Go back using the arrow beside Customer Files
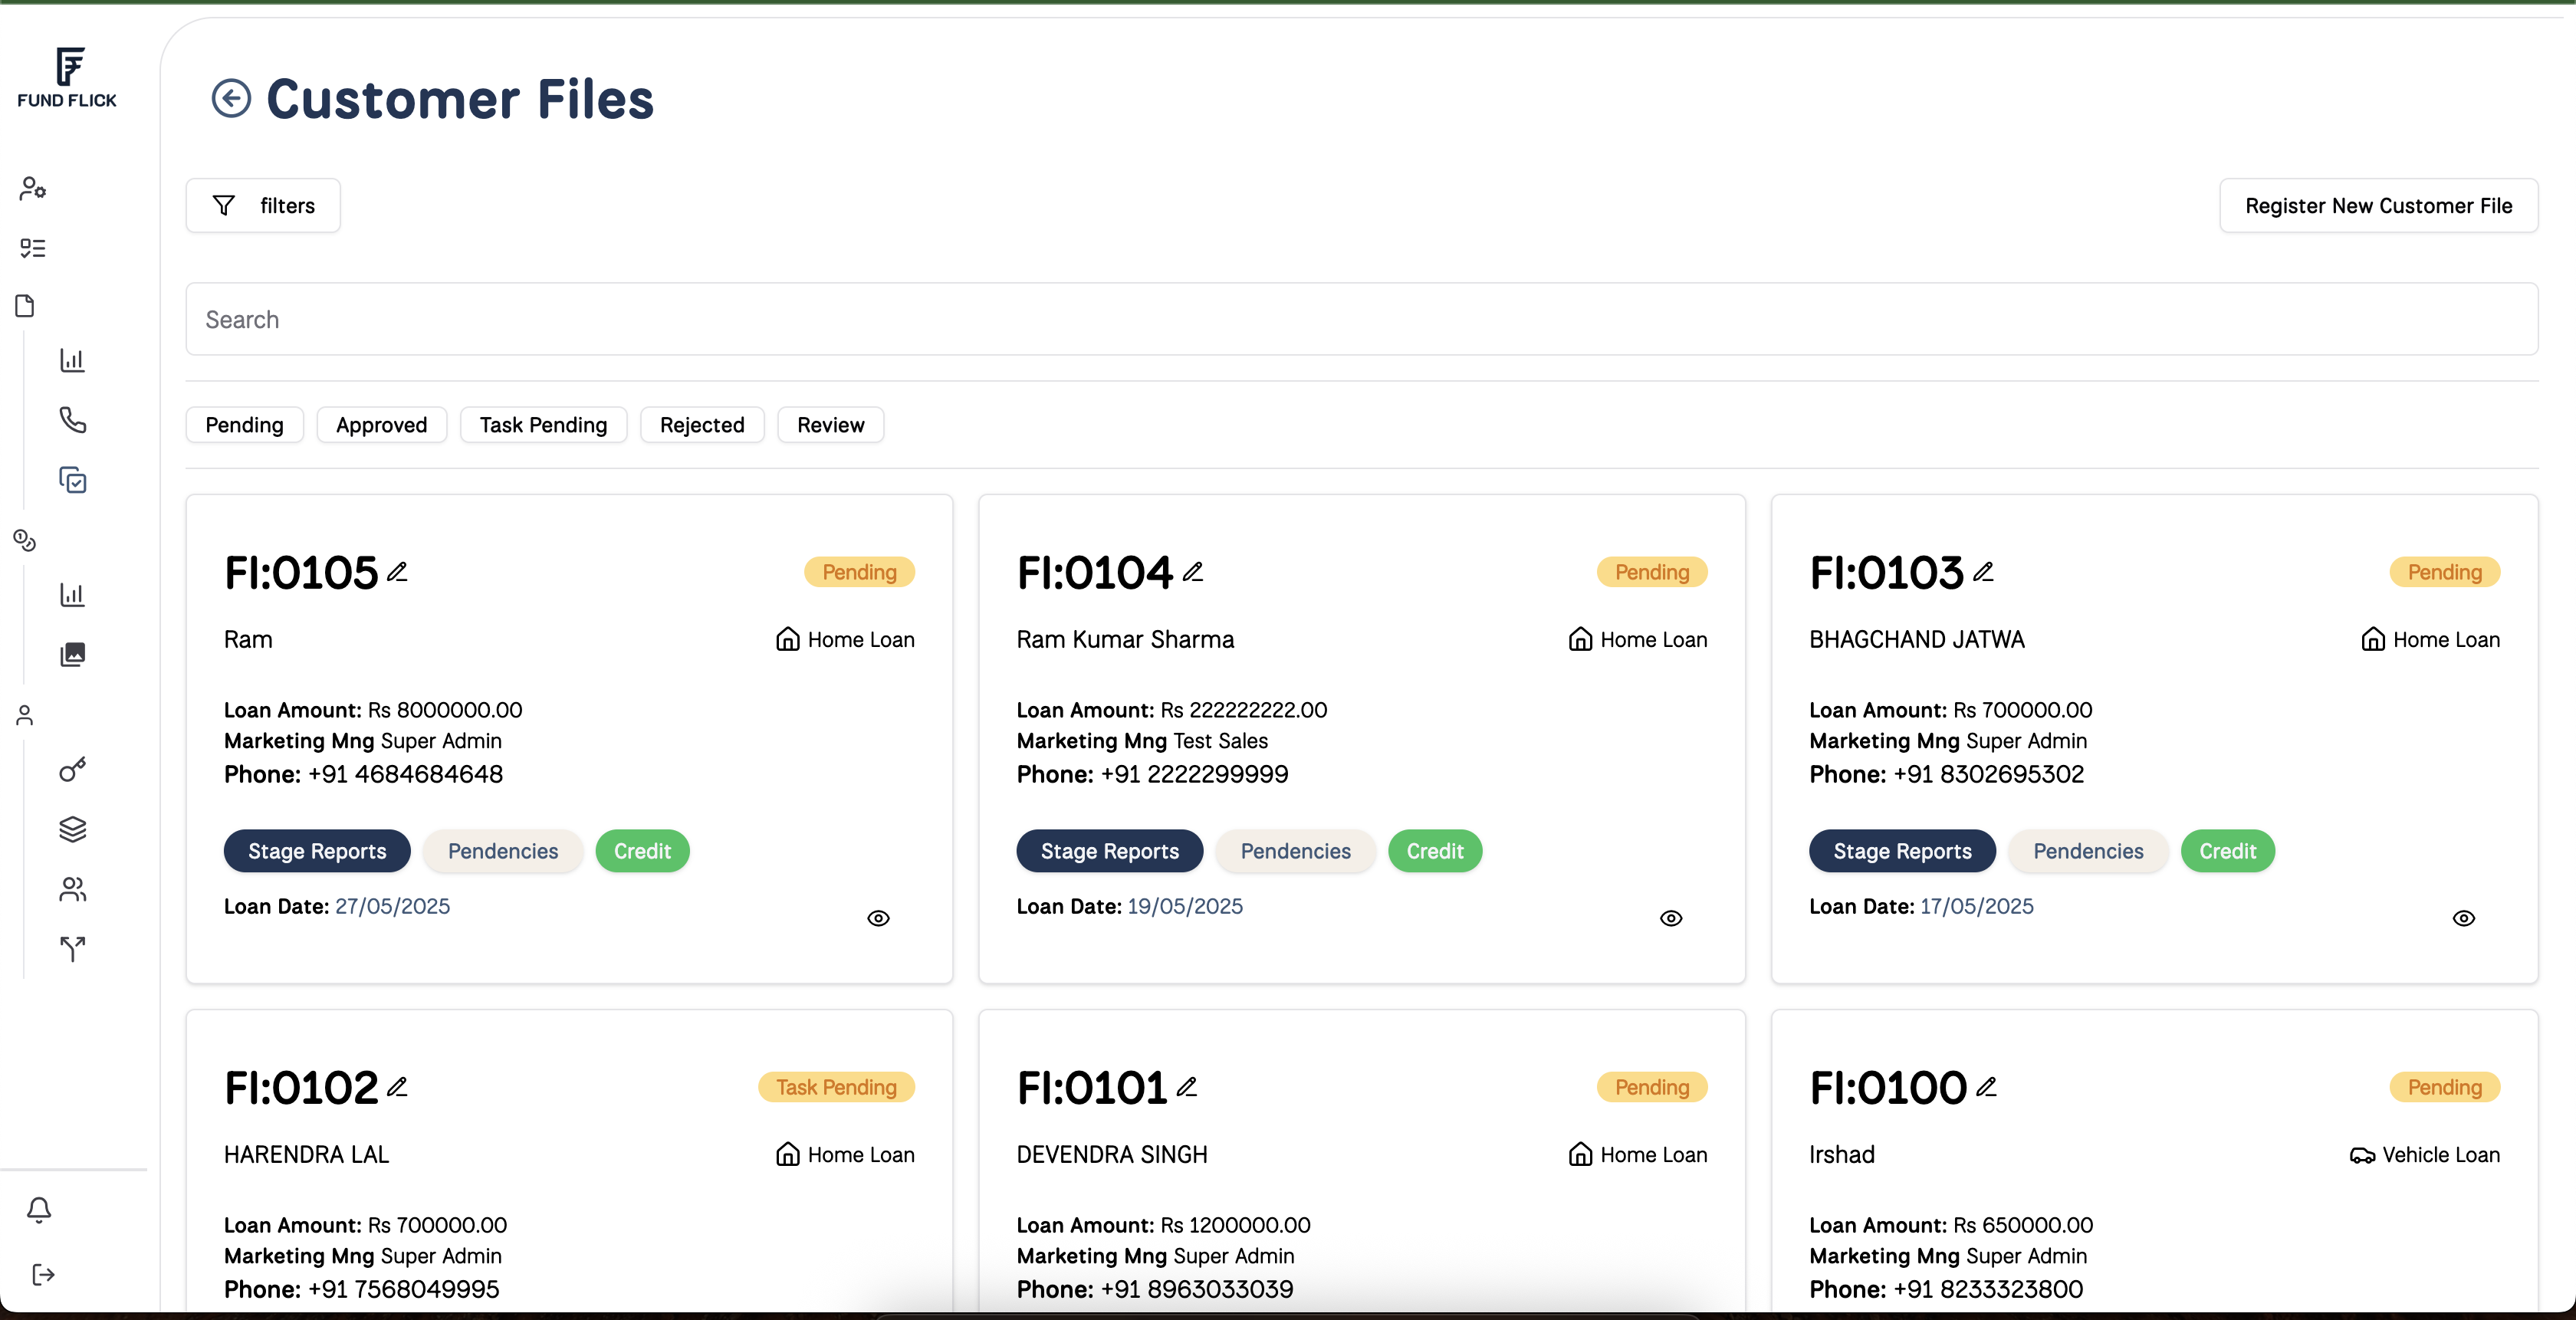The height and width of the screenshot is (1320, 2576). tap(231, 99)
